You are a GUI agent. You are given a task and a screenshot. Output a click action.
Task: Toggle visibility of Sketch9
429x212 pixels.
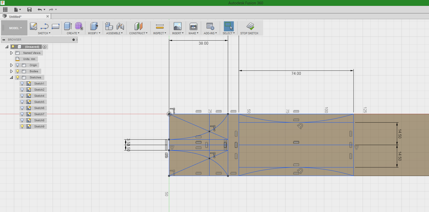pos(22,126)
